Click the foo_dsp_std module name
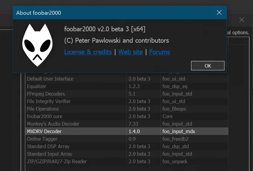This screenshot has width=253, height=171. 176,146
